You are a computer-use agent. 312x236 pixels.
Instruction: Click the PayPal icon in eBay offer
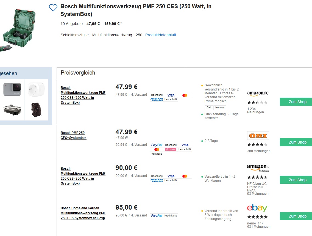[x=157, y=216]
